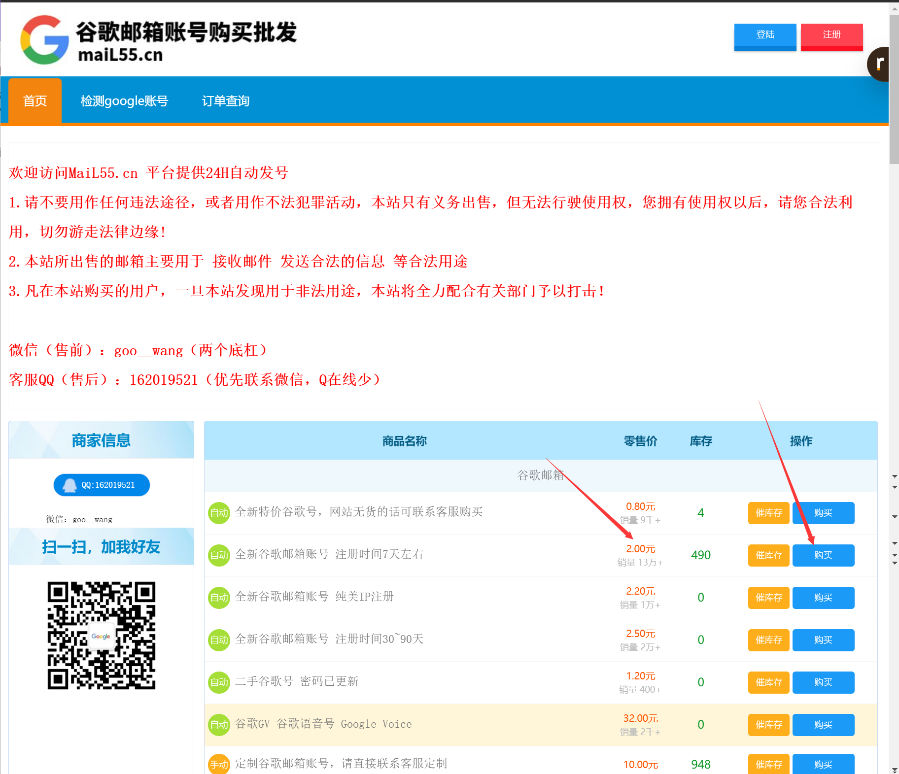Click 自动 badge for 注册时间7天左右 account
This screenshot has height=774, width=899.
(219, 555)
